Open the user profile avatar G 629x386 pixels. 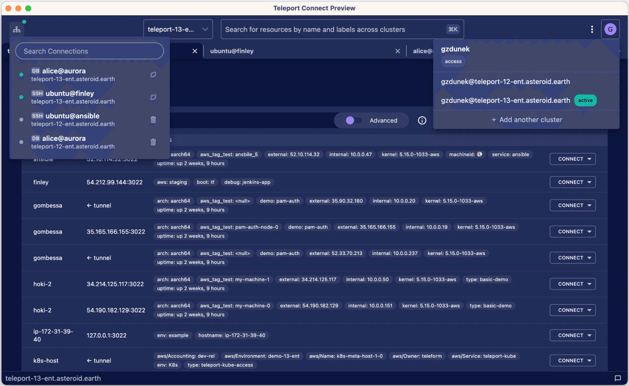610,29
